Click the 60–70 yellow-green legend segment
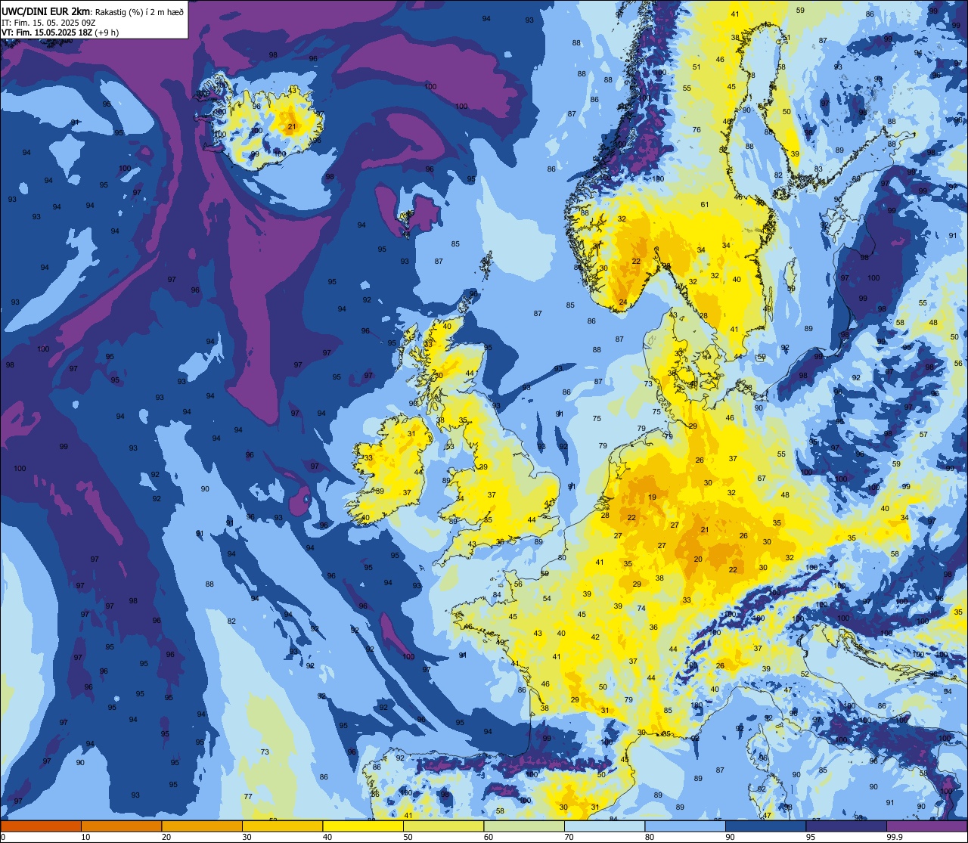This screenshot has height=843, width=968. [x=524, y=826]
